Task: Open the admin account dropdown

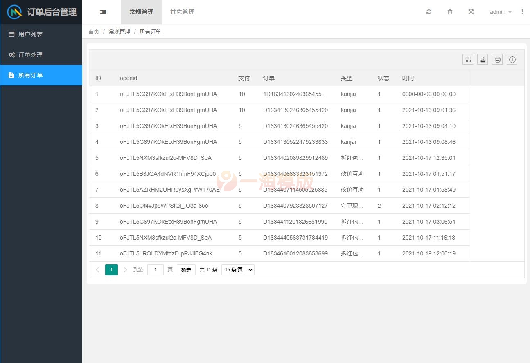Action: 500,12
